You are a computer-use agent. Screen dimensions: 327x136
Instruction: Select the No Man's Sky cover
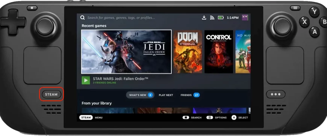(x=243, y=52)
